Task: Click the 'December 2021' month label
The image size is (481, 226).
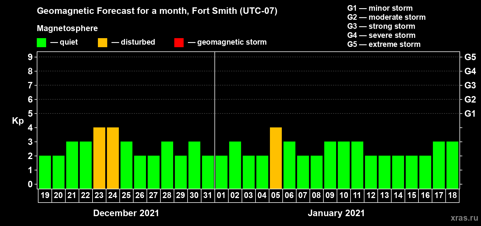Action: click(x=126, y=213)
